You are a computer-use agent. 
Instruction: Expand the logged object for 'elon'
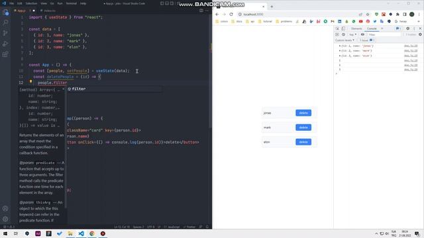coord(340,56)
